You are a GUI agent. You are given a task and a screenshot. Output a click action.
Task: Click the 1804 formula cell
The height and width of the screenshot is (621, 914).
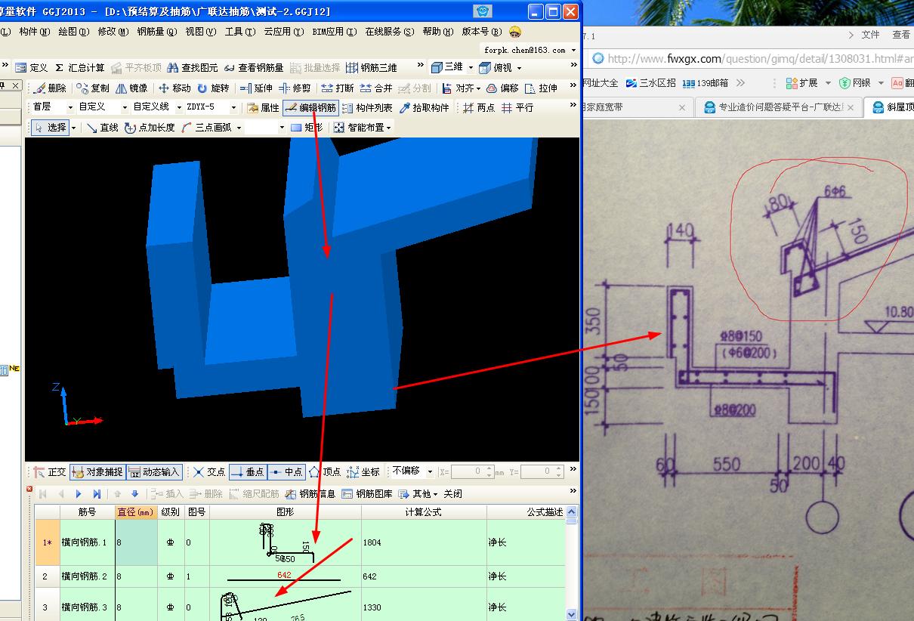(424, 542)
